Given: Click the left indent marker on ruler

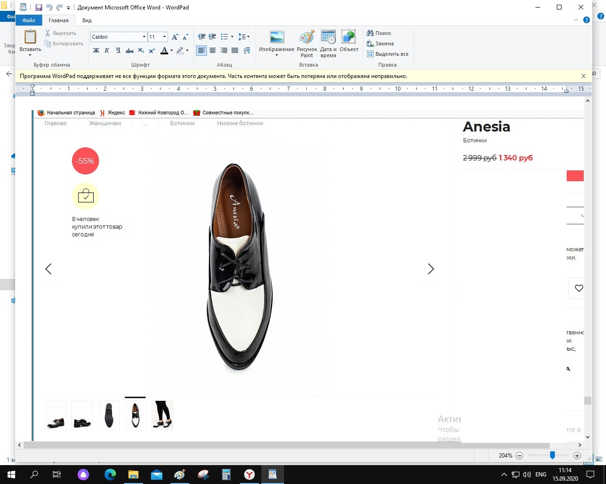Looking at the screenshot, I should pyautogui.click(x=32, y=90).
